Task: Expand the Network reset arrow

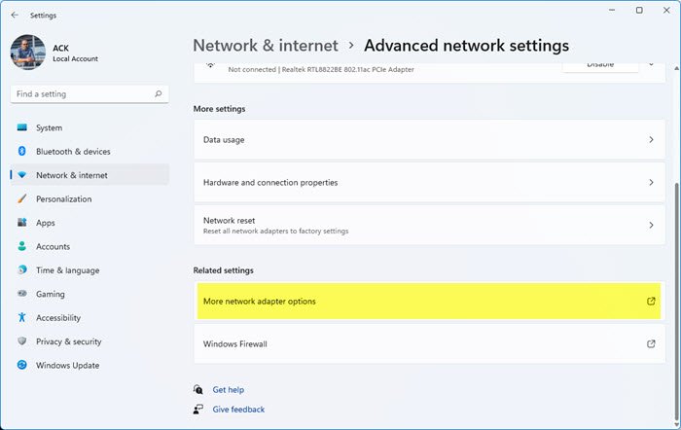Action: pyautogui.click(x=651, y=225)
